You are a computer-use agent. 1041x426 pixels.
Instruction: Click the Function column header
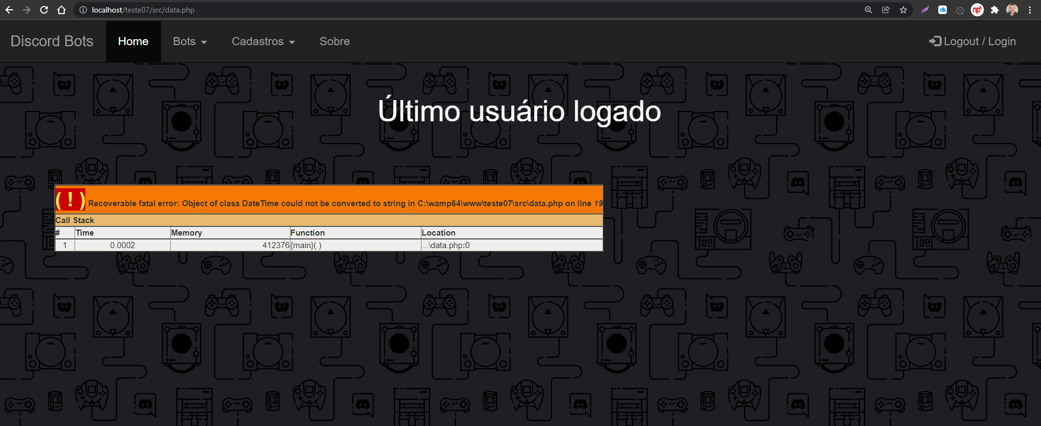(x=355, y=232)
